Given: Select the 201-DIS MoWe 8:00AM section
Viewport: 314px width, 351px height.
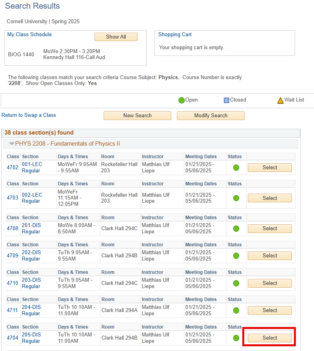Looking at the screenshot, I should 269,229.
